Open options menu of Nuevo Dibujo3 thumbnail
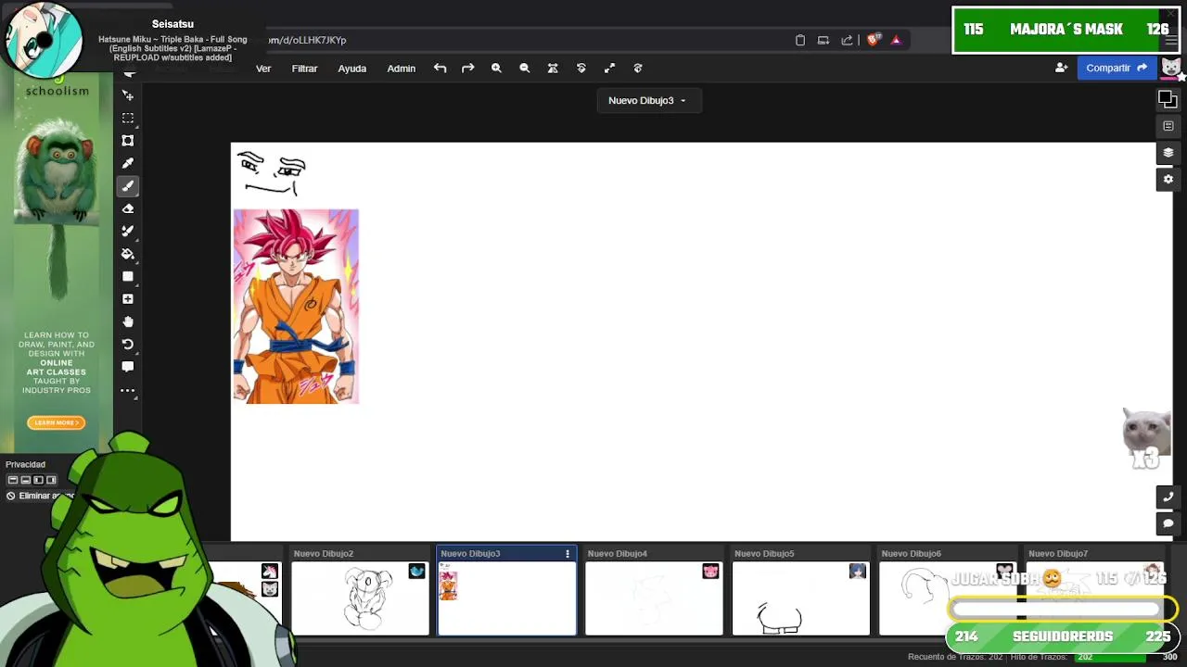Image resolution: width=1187 pixels, height=667 pixels. pos(568,553)
